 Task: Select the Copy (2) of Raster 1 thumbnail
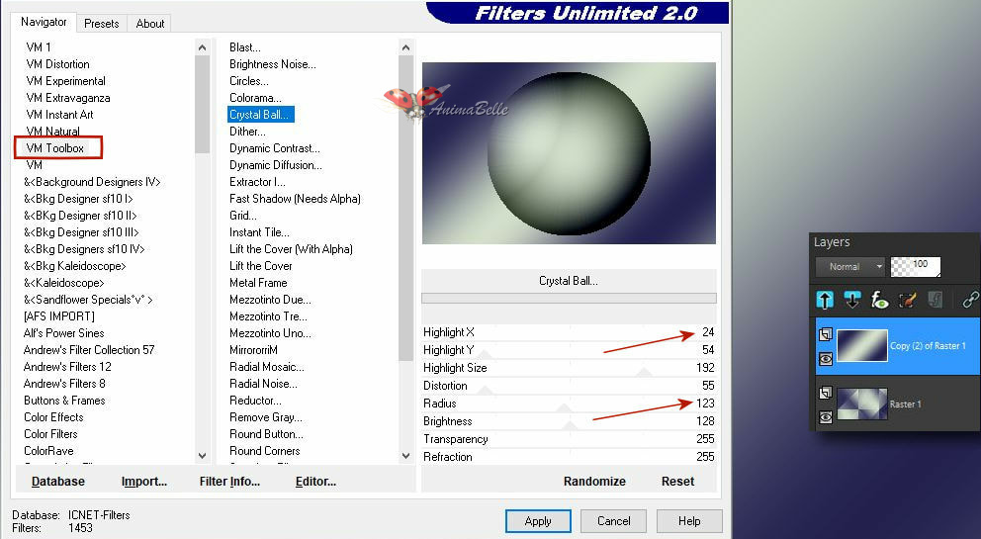pyautogui.click(x=862, y=345)
